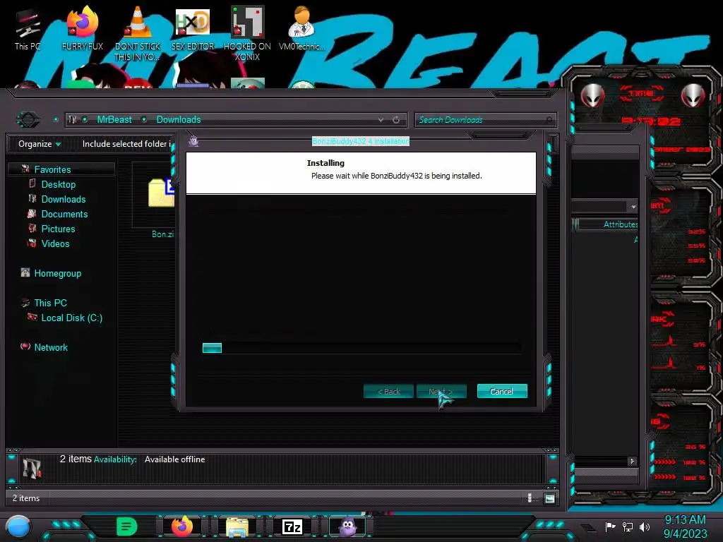Click the left alien head on the TIME gadget
This screenshot has width=723, height=542.
click(x=592, y=96)
